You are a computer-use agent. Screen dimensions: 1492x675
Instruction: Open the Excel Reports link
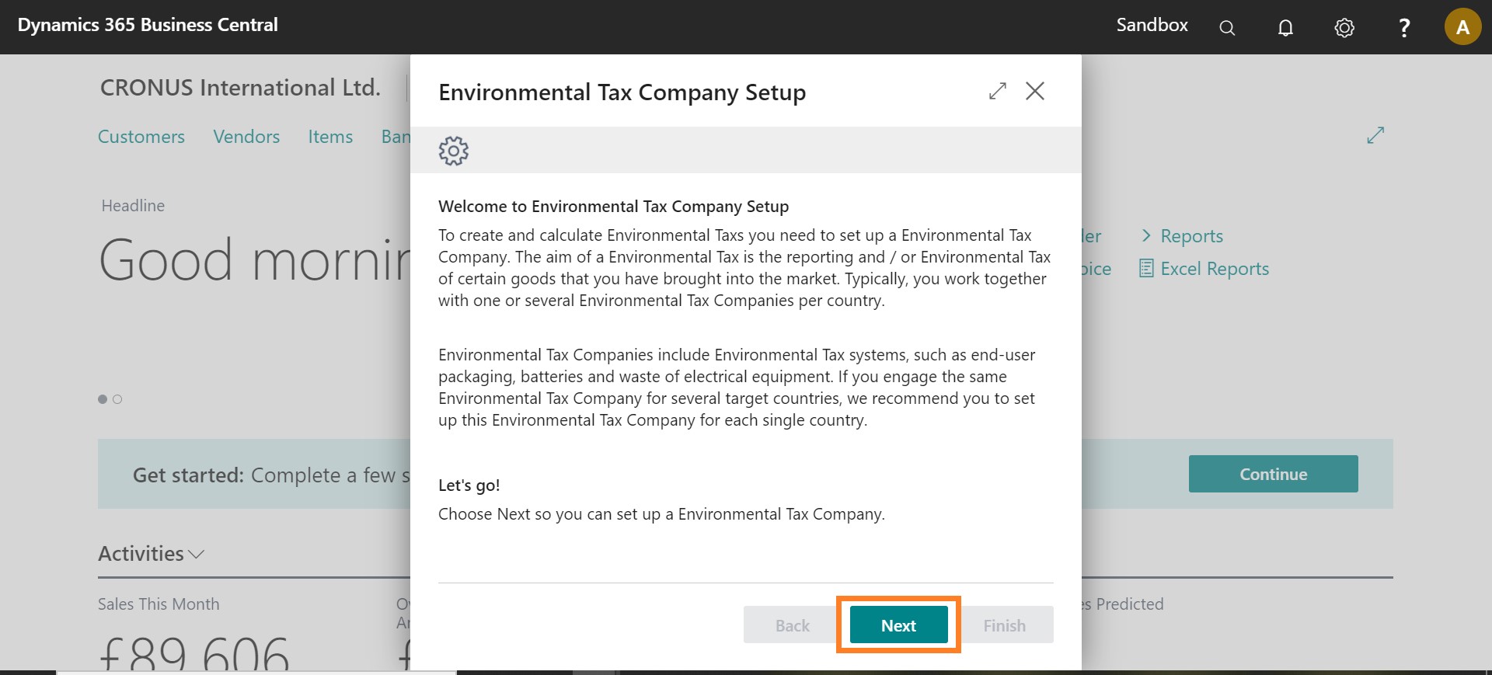click(x=1215, y=269)
